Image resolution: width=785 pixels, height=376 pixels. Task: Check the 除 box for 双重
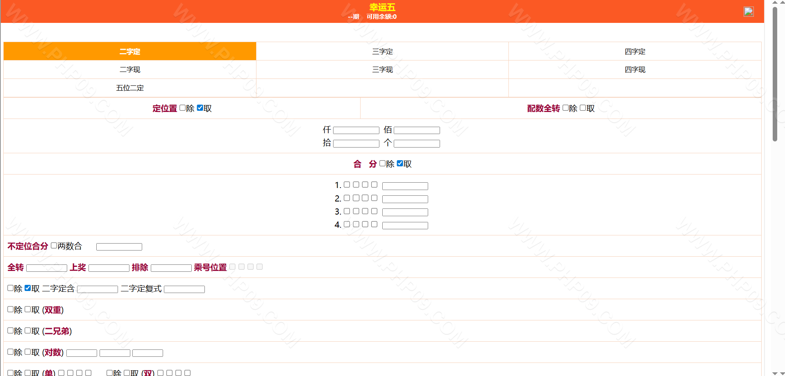tap(11, 309)
